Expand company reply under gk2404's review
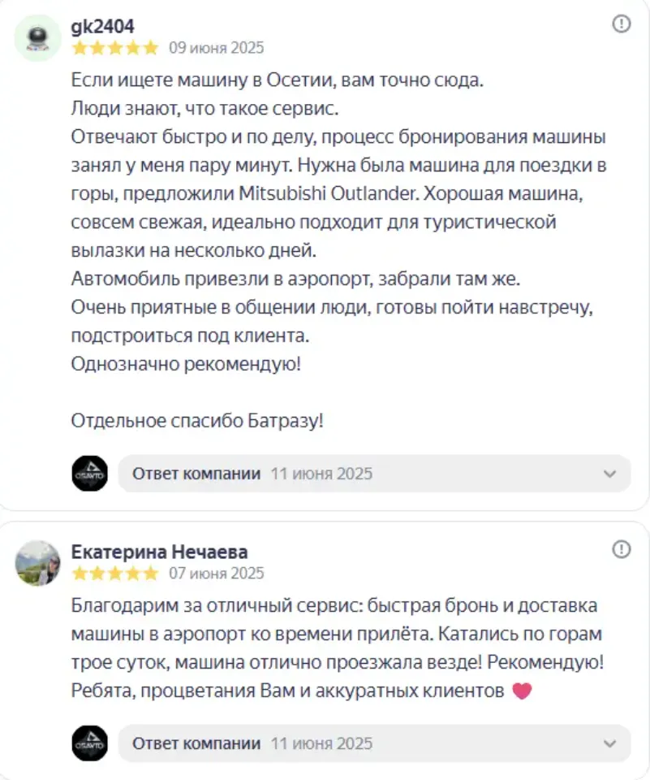This screenshot has height=780, width=650. (609, 474)
